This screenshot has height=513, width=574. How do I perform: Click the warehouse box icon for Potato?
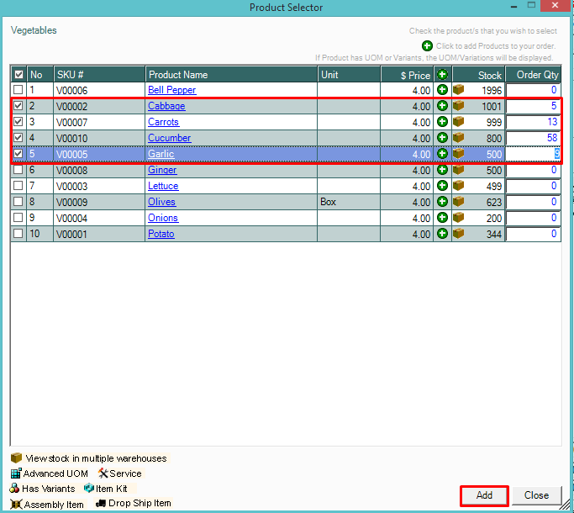pyautogui.click(x=459, y=234)
